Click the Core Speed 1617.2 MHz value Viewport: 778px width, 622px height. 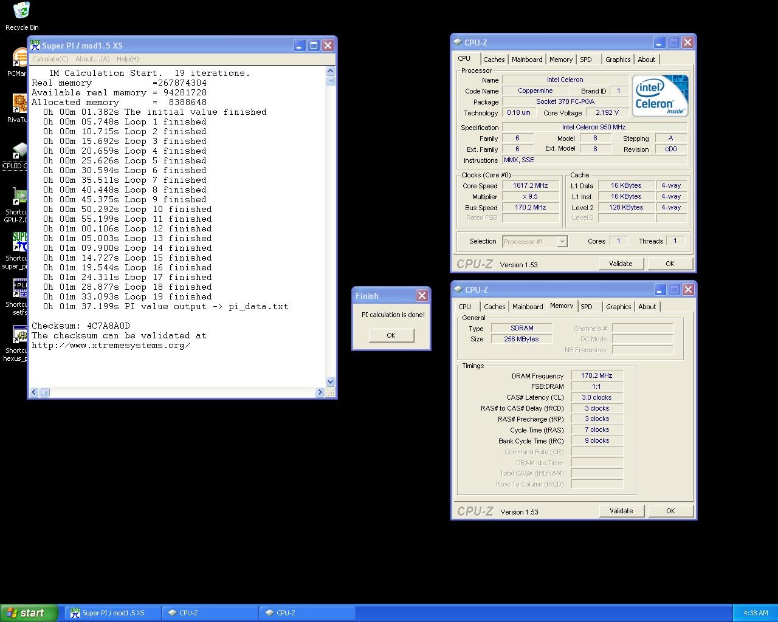tap(530, 186)
